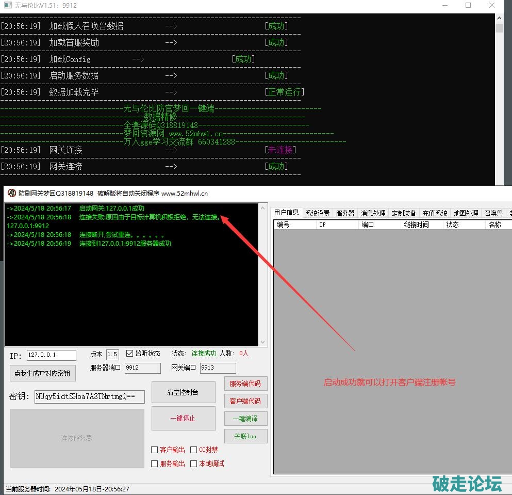Click into the 密钥 input field

[x=90, y=396]
